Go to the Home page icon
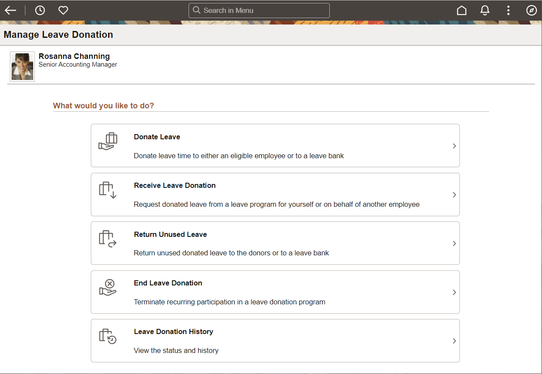The image size is (542, 374). (x=461, y=10)
